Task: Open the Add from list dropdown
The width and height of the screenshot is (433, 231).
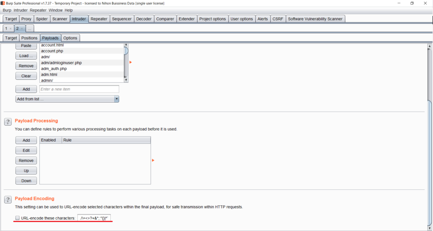Action: click(x=67, y=99)
